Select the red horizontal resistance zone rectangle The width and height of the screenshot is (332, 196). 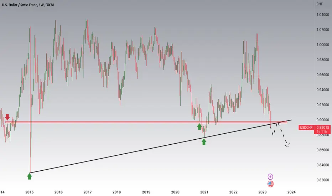tap(146, 122)
